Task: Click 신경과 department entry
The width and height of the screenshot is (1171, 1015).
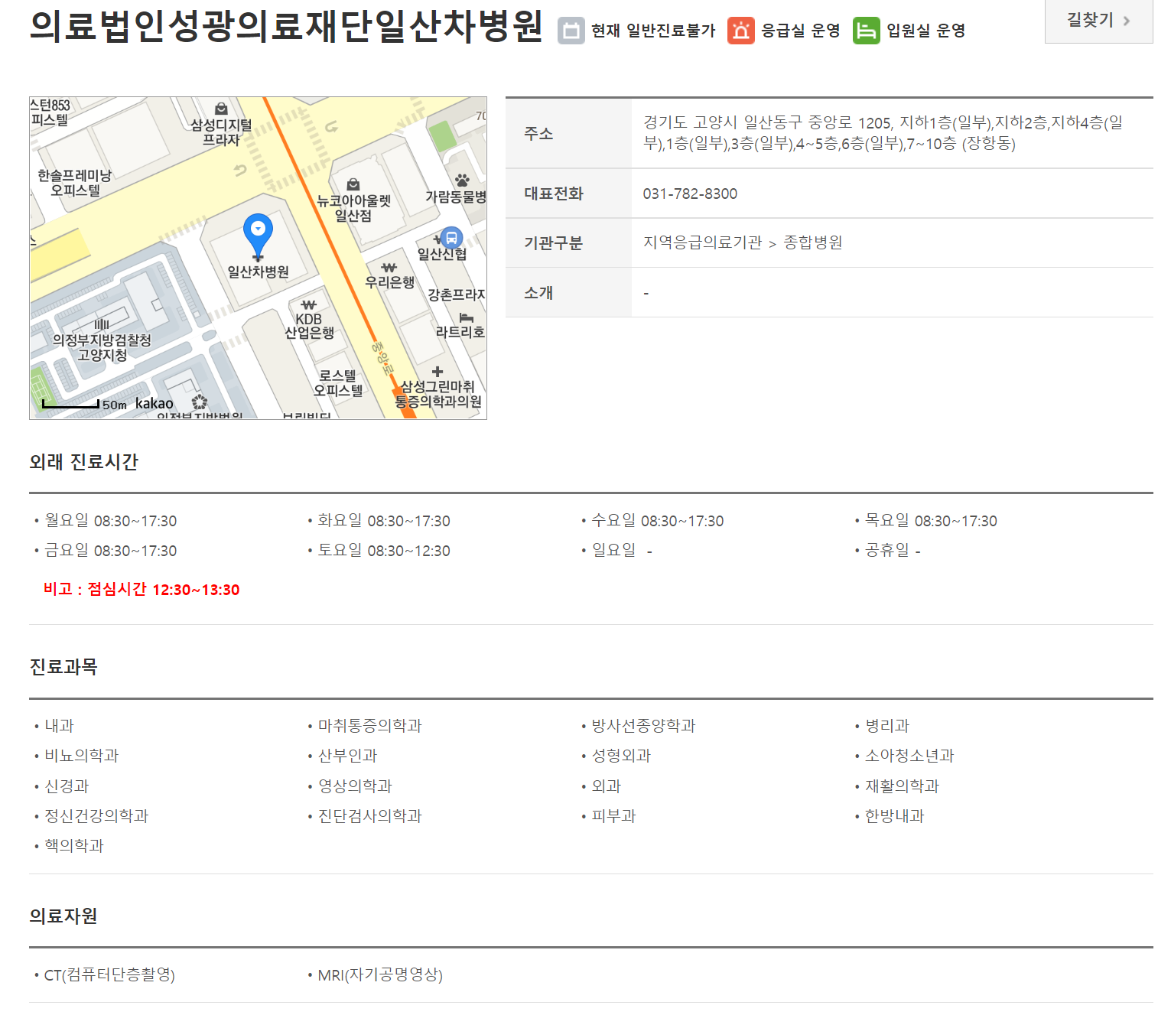Action: pos(67,786)
